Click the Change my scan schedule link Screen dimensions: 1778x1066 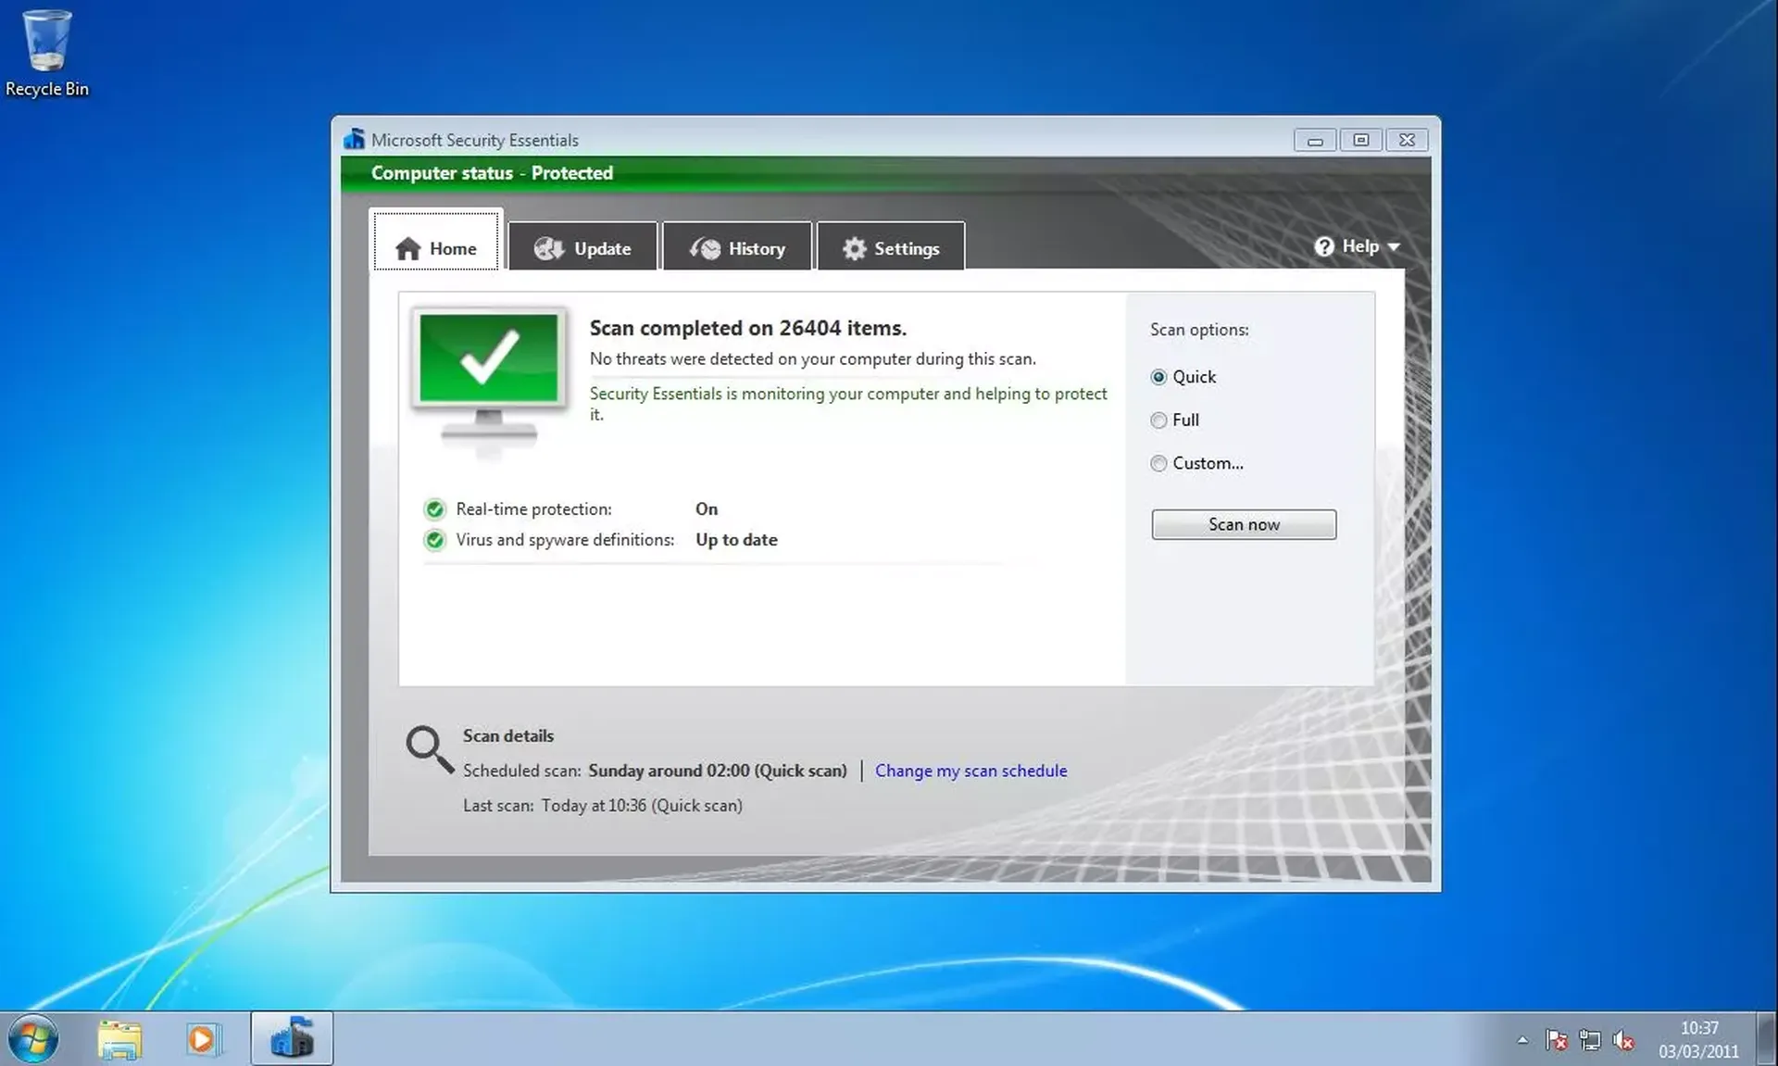(970, 771)
